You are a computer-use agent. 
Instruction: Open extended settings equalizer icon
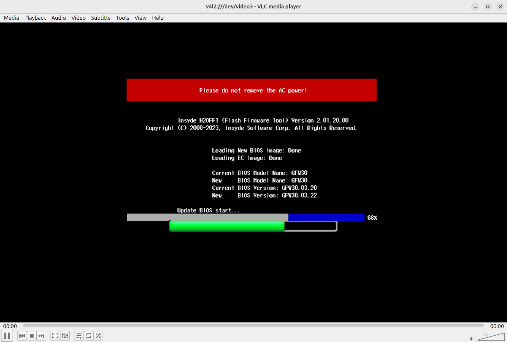tap(65, 336)
